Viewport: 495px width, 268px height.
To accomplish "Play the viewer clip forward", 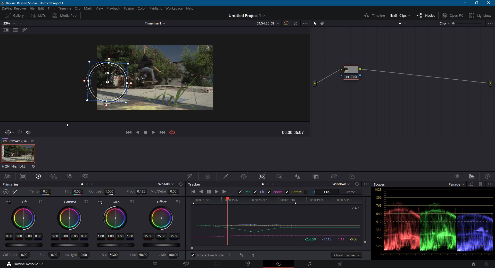I will 153,132.
